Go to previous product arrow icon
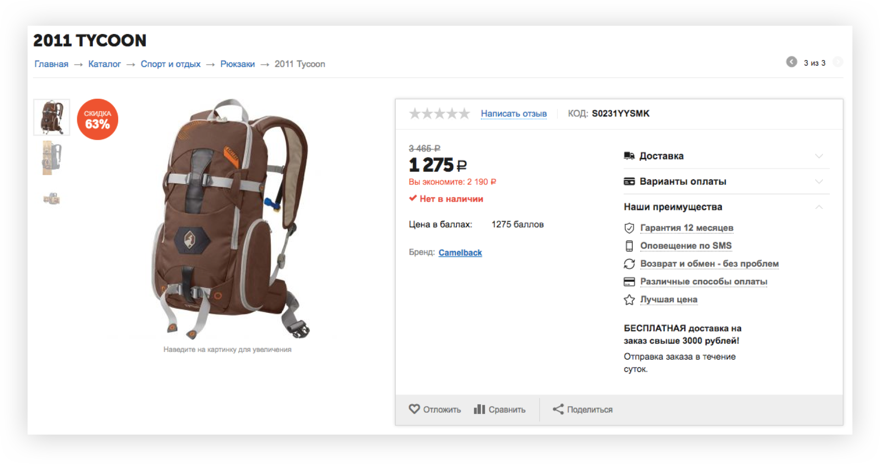 coord(791,62)
